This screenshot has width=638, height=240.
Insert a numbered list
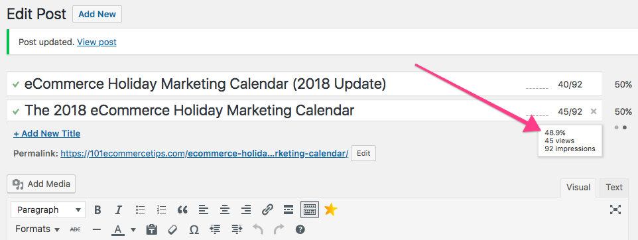tap(162, 210)
